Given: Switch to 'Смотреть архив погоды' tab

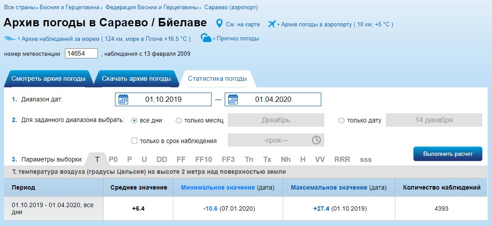Looking at the screenshot, I should [48, 79].
